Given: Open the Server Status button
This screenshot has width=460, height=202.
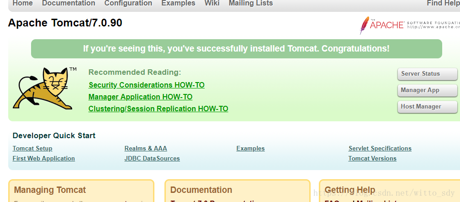Looking at the screenshot, I should click(x=427, y=74).
